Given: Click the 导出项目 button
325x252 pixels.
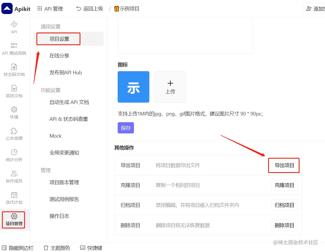Looking at the screenshot, I should point(284,165).
